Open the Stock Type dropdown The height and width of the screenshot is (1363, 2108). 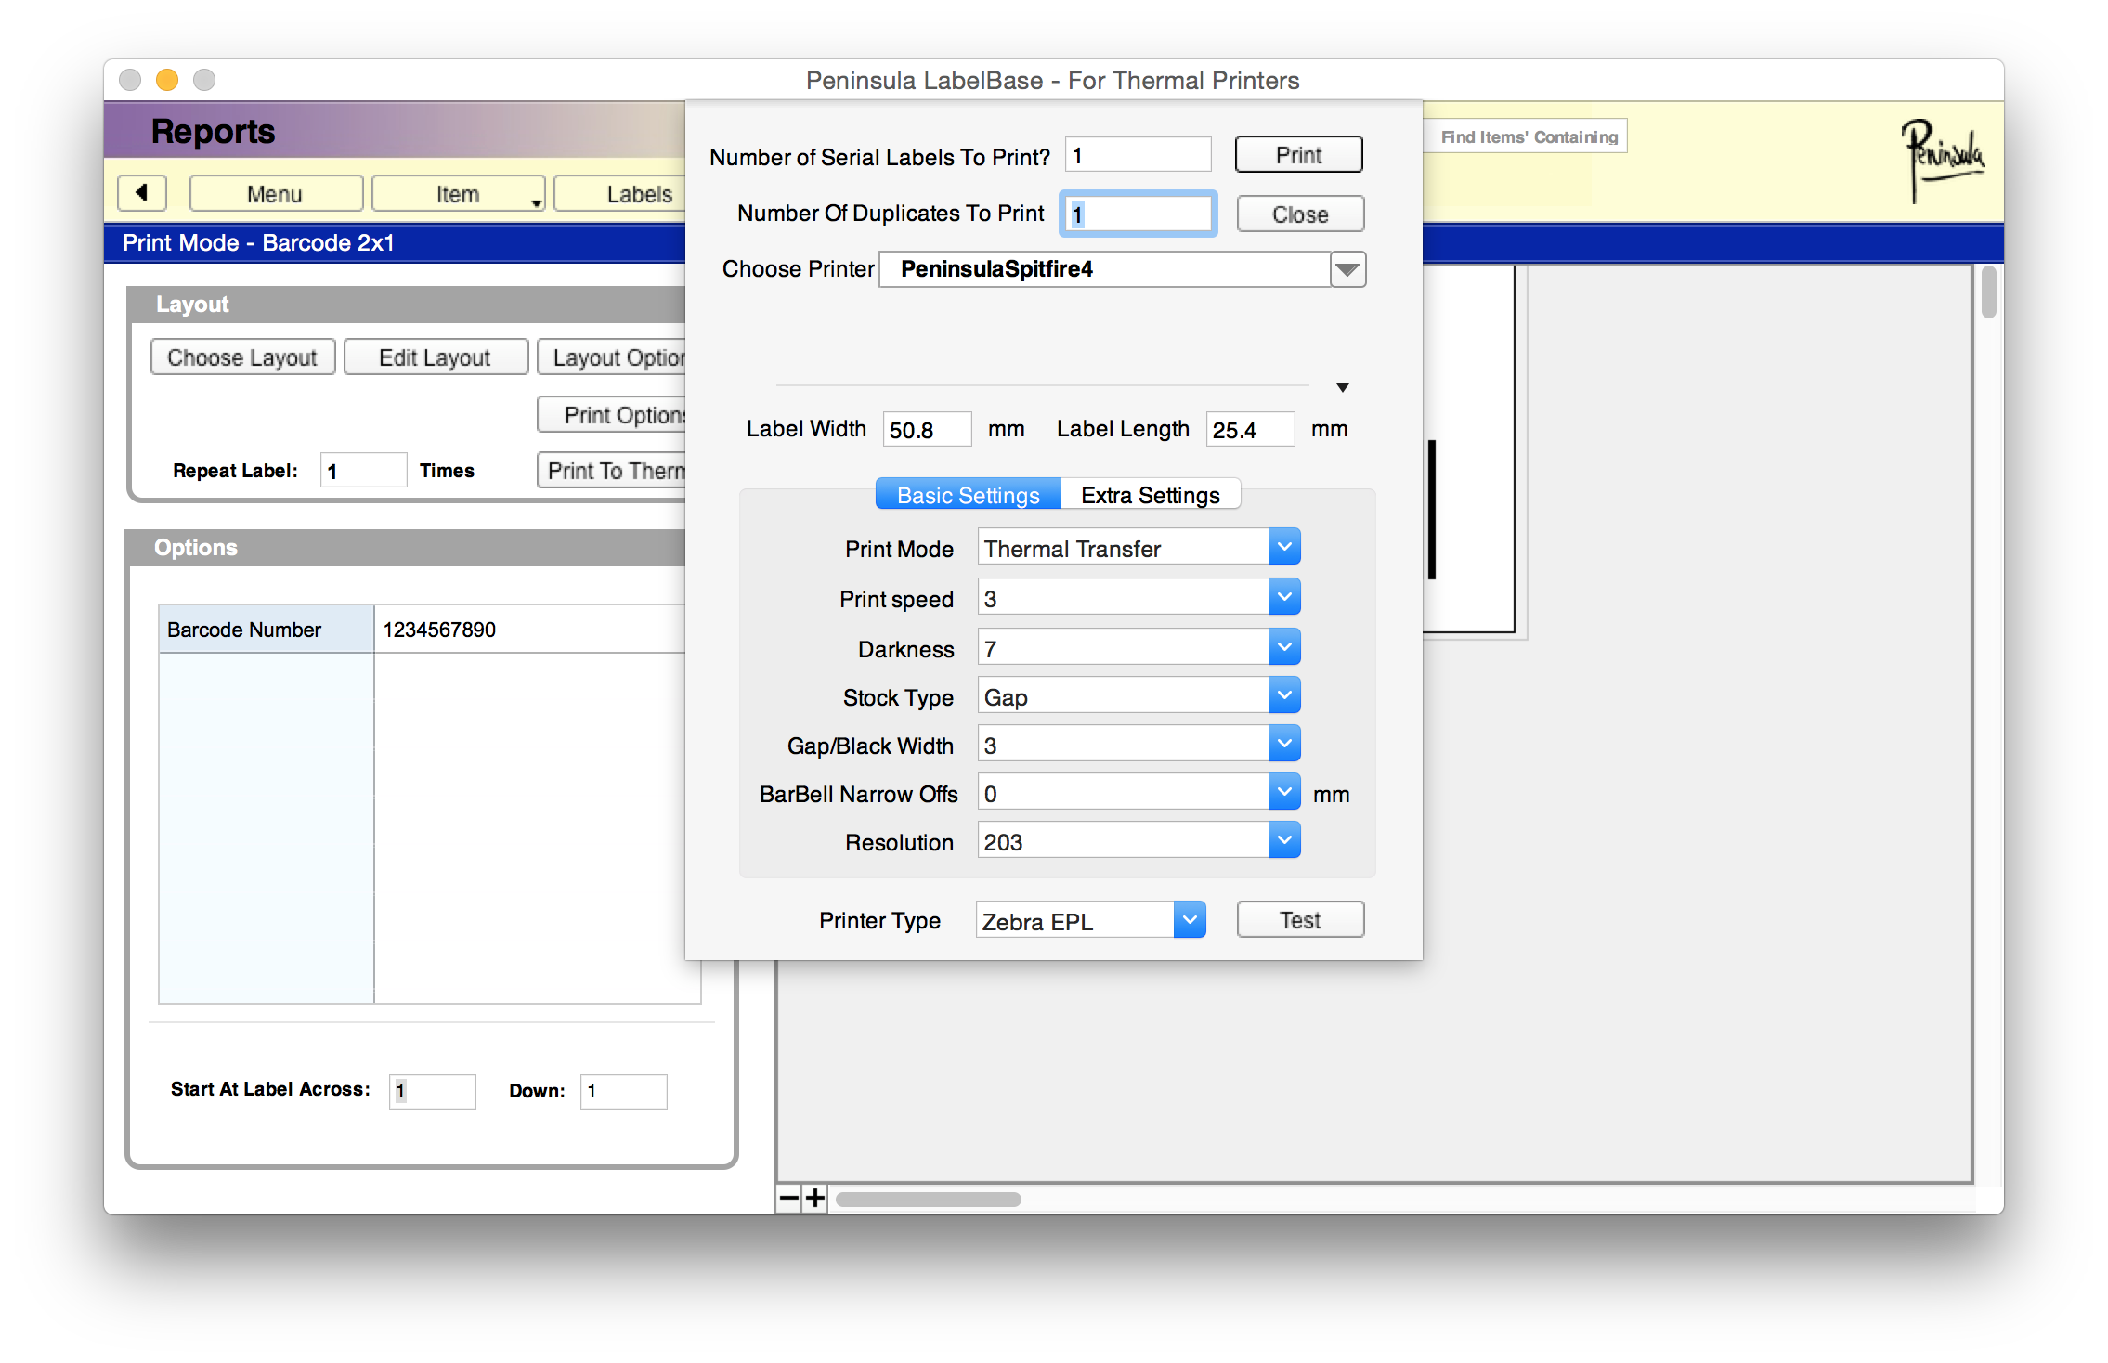click(1283, 696)
